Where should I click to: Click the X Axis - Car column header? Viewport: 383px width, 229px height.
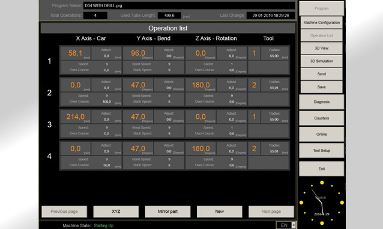coord(91,38)
